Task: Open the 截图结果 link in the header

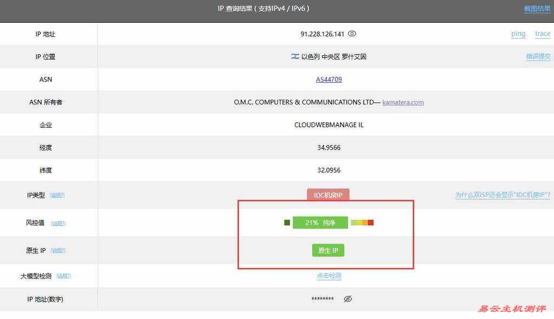Action: [x=537, y=9]
